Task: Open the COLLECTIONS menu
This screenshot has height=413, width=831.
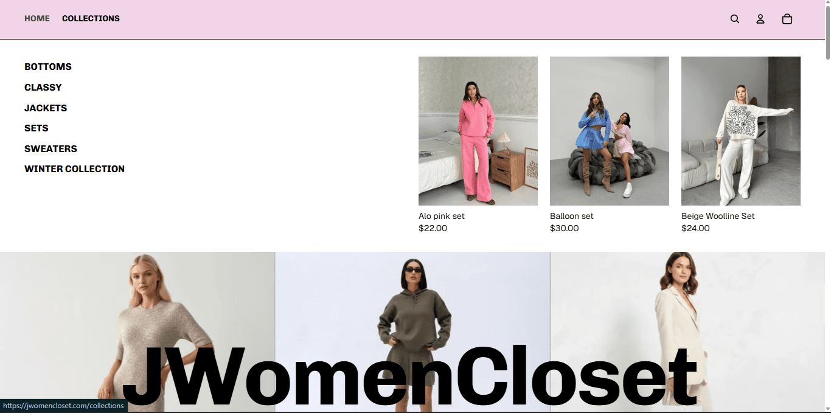Action: pos(91,18)
